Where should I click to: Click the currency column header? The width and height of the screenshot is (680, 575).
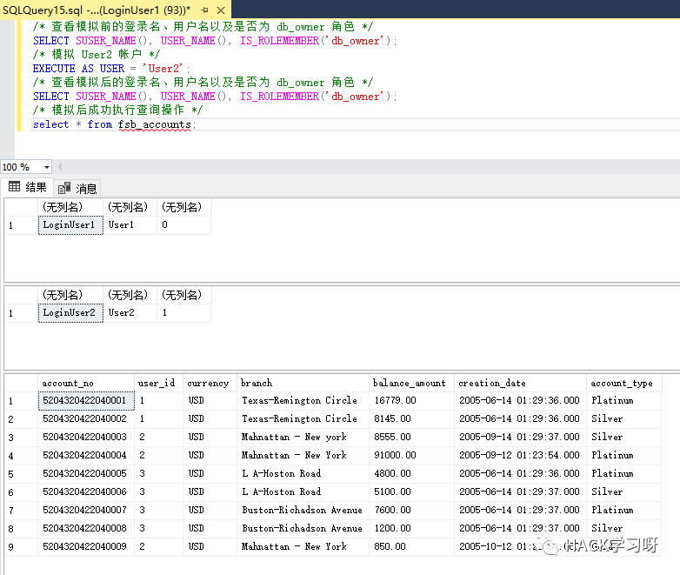click(210, 383)
